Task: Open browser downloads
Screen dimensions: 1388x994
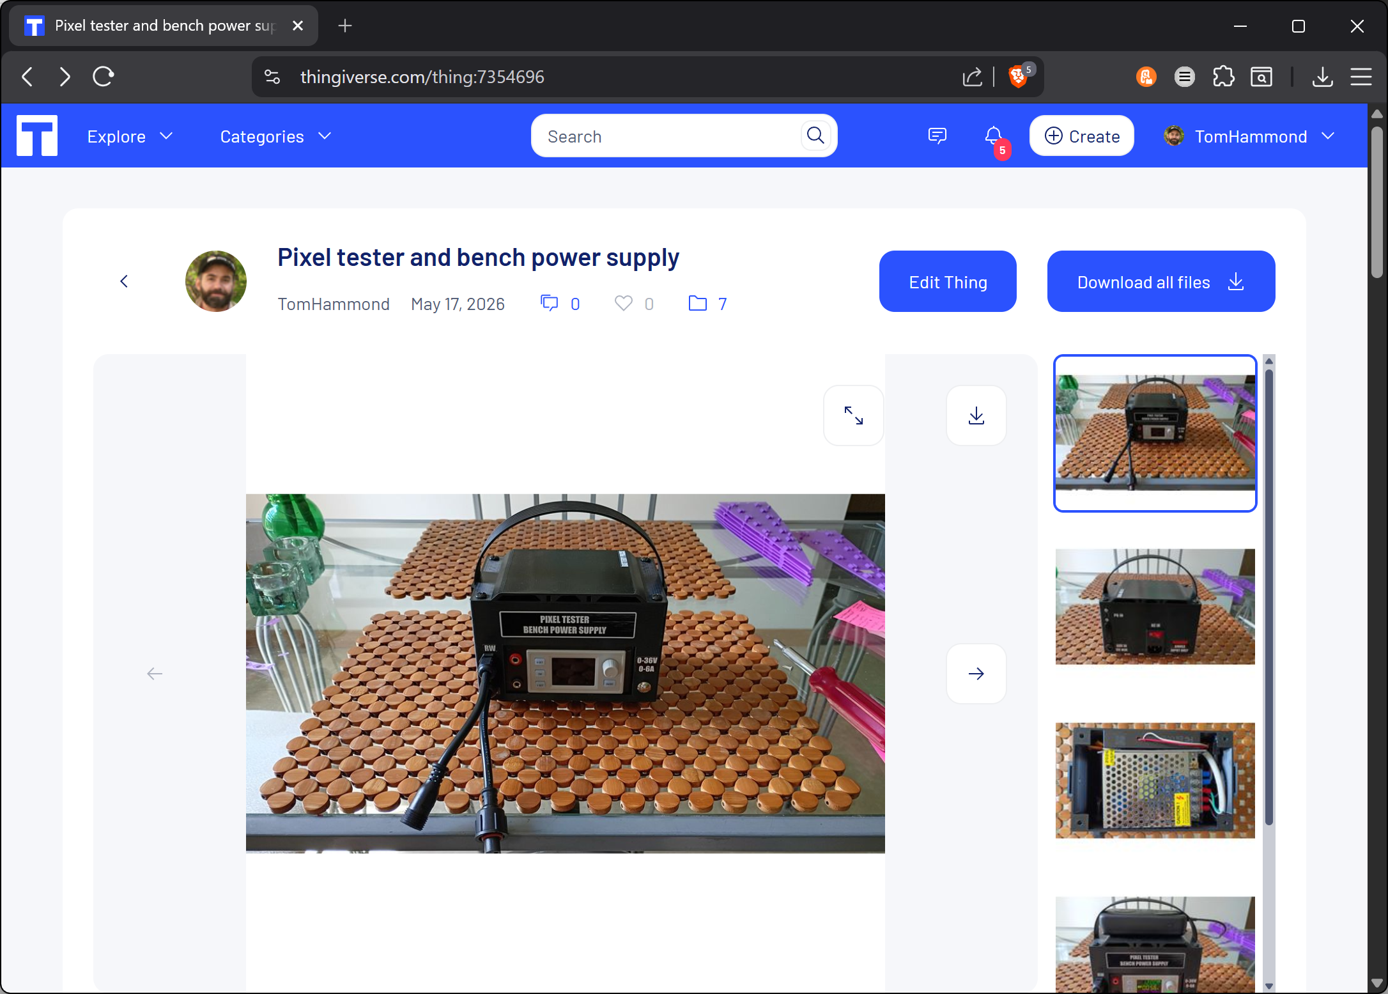Action: tap(1322, 77)
